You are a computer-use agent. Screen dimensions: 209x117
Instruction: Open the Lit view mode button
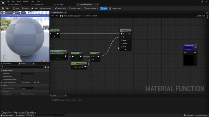click(17, 13)
